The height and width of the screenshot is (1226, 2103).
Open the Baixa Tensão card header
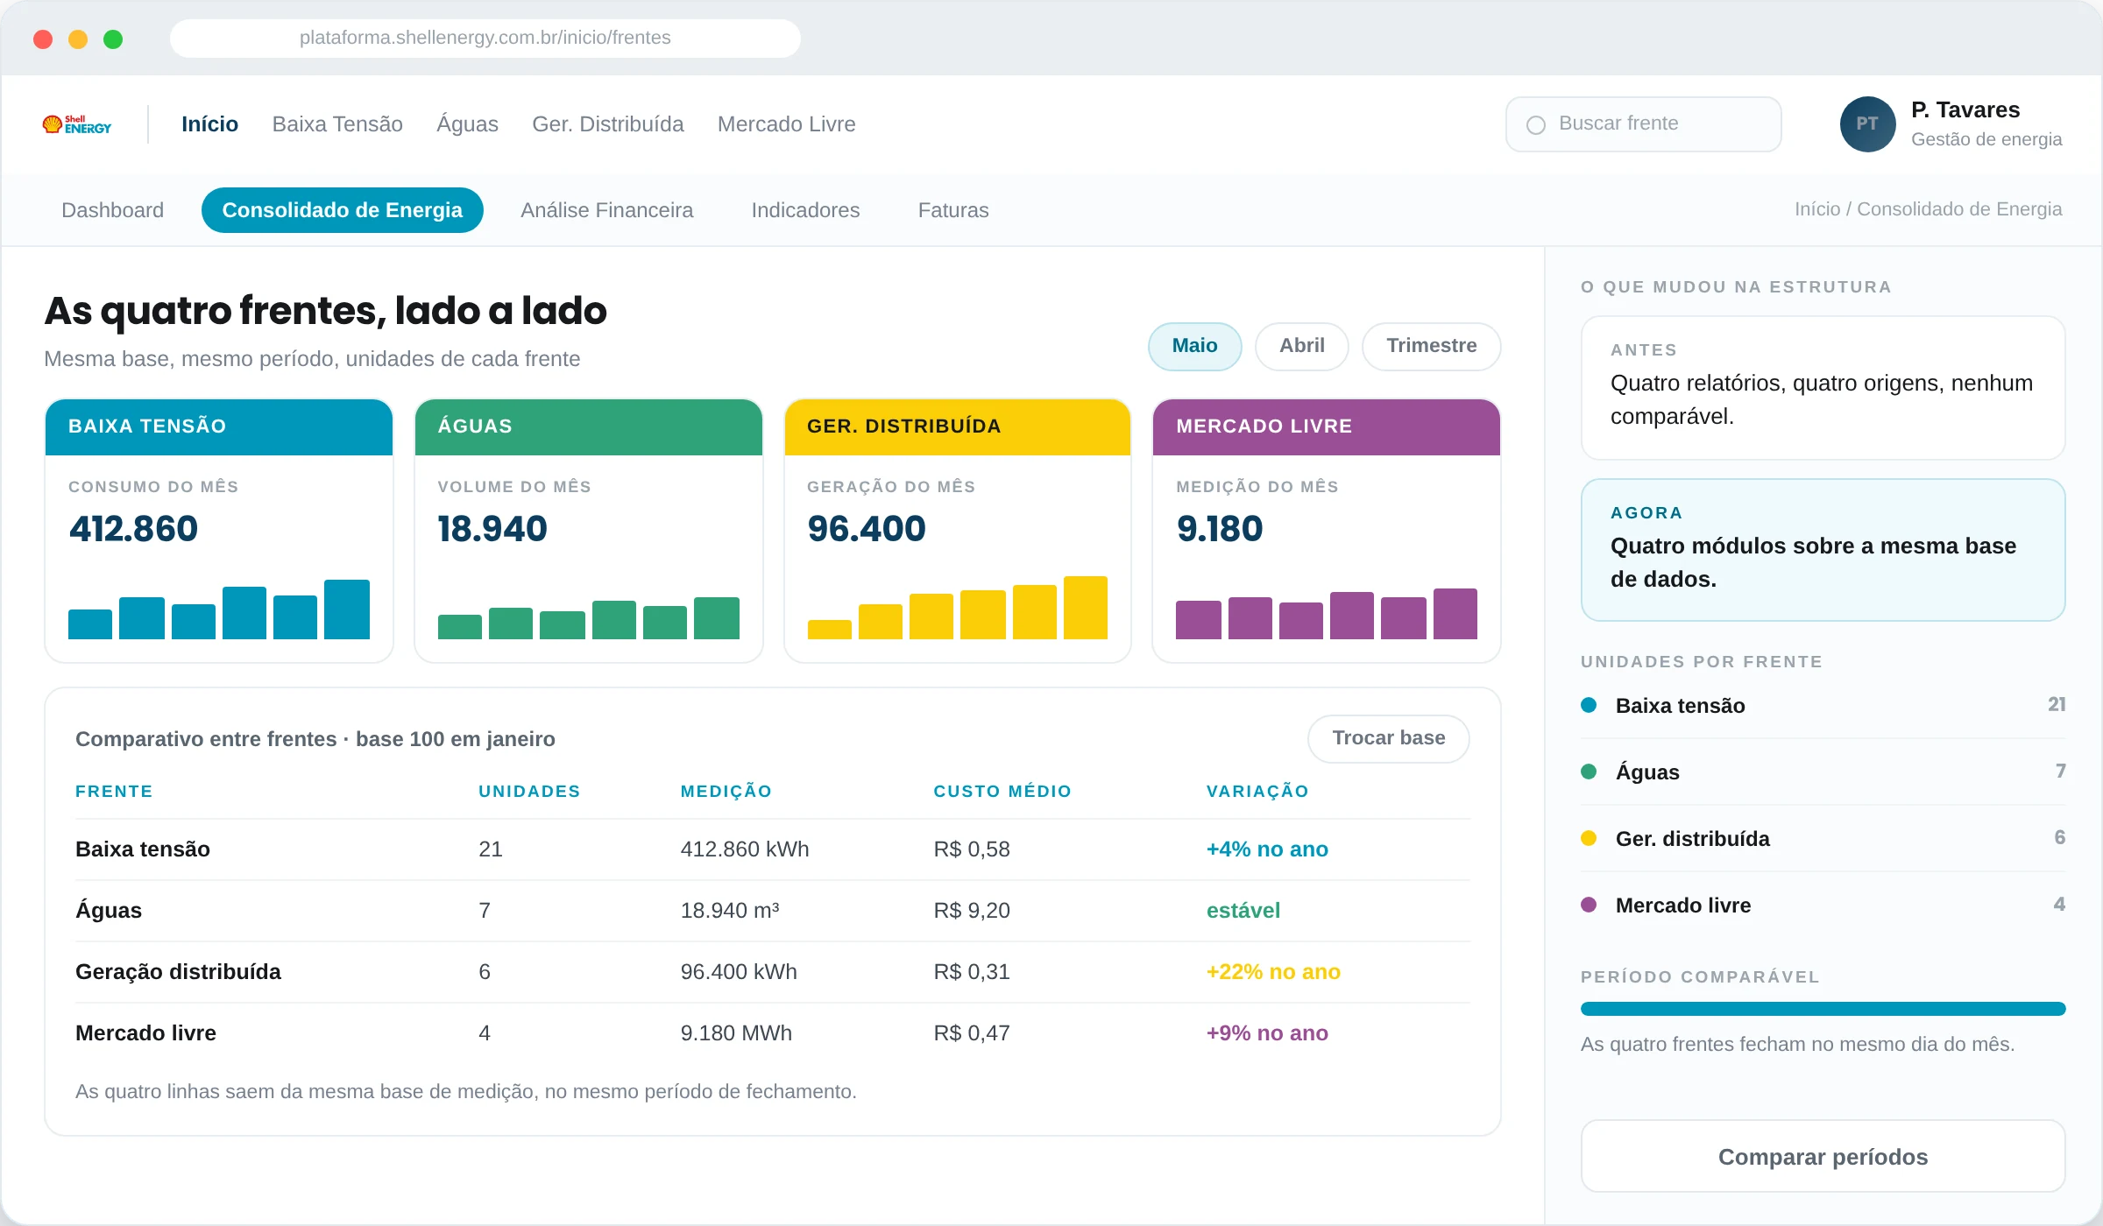tap(218, 426)
